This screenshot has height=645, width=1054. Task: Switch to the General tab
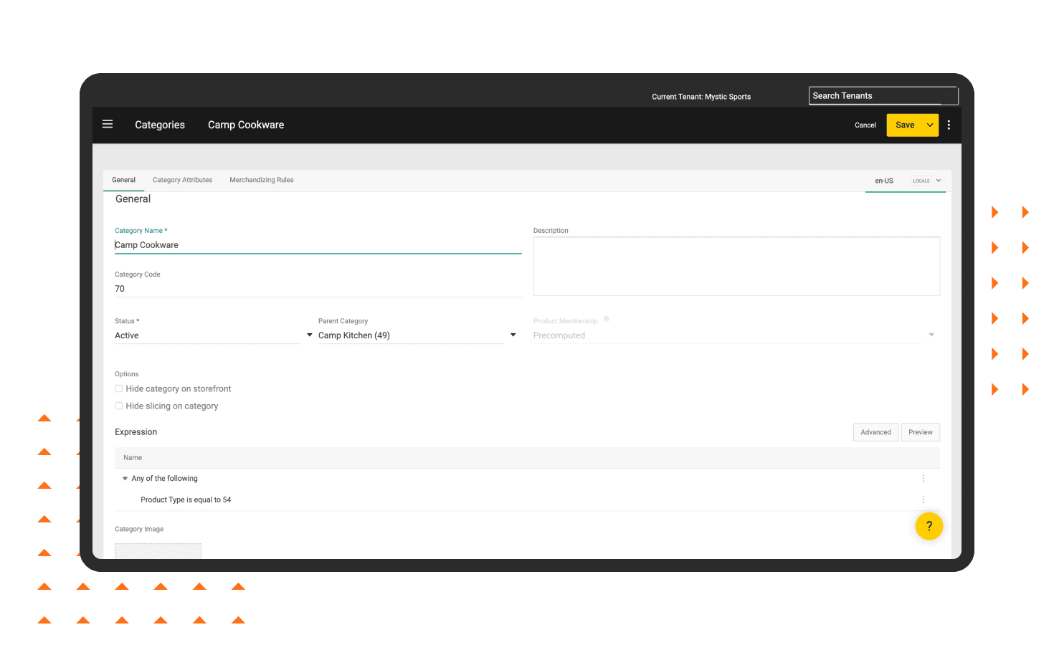(123, 180)
